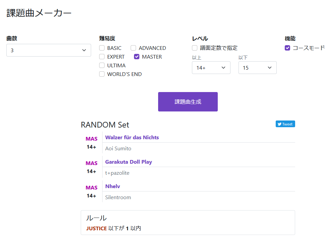Open the 以上 minimum level dropdown
336x242 pixels.
click(x=211, y=68)
